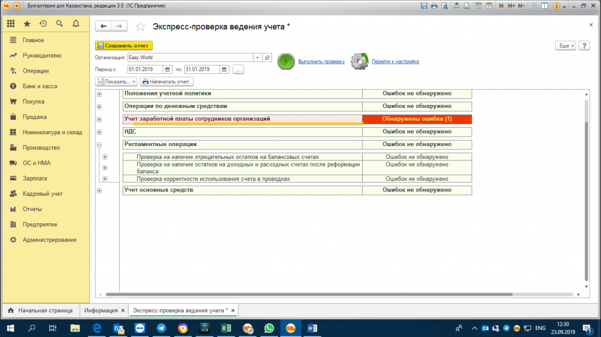
Task: Click the red Обнаружены ошибки (1) cell
Action: pos(417,119)
